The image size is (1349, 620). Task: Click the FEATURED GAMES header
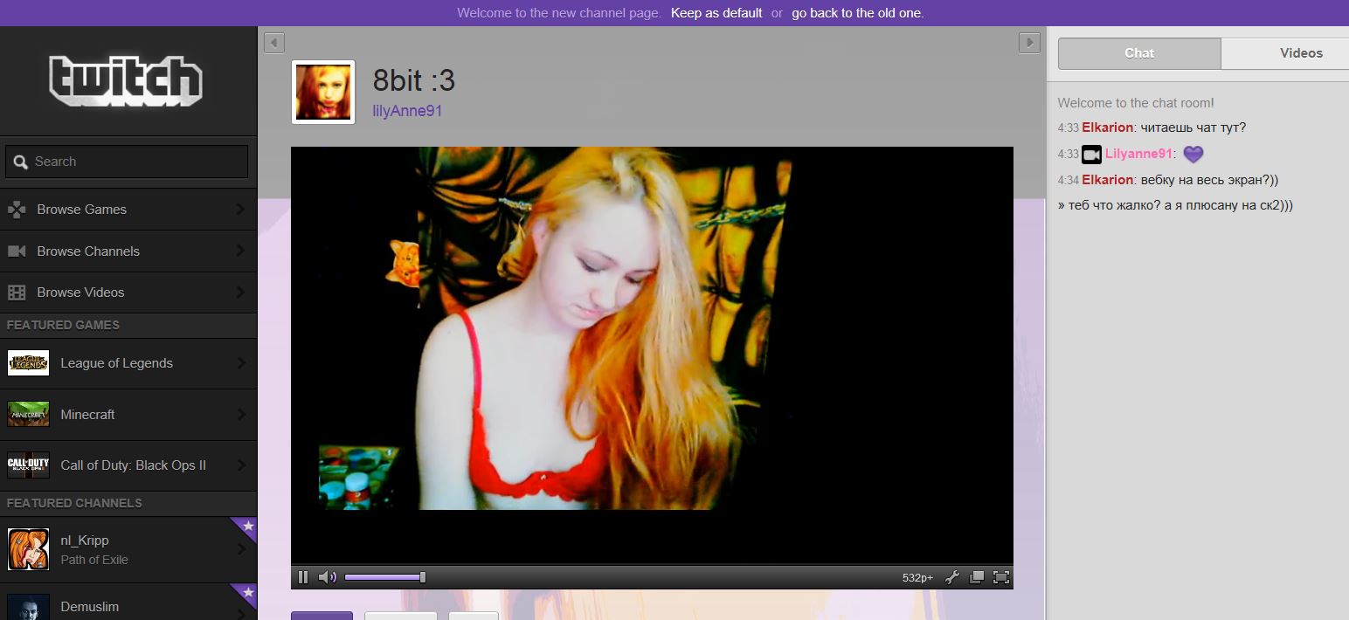(x=63, y=325)
